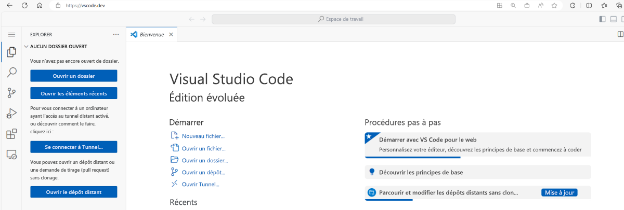
Task: Click the browser app install icon
Action: coord(499,5)
